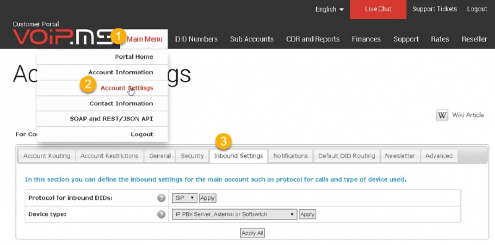Switch to the Notifications tab
The image size is (495, 245).
tap(290, 156)
